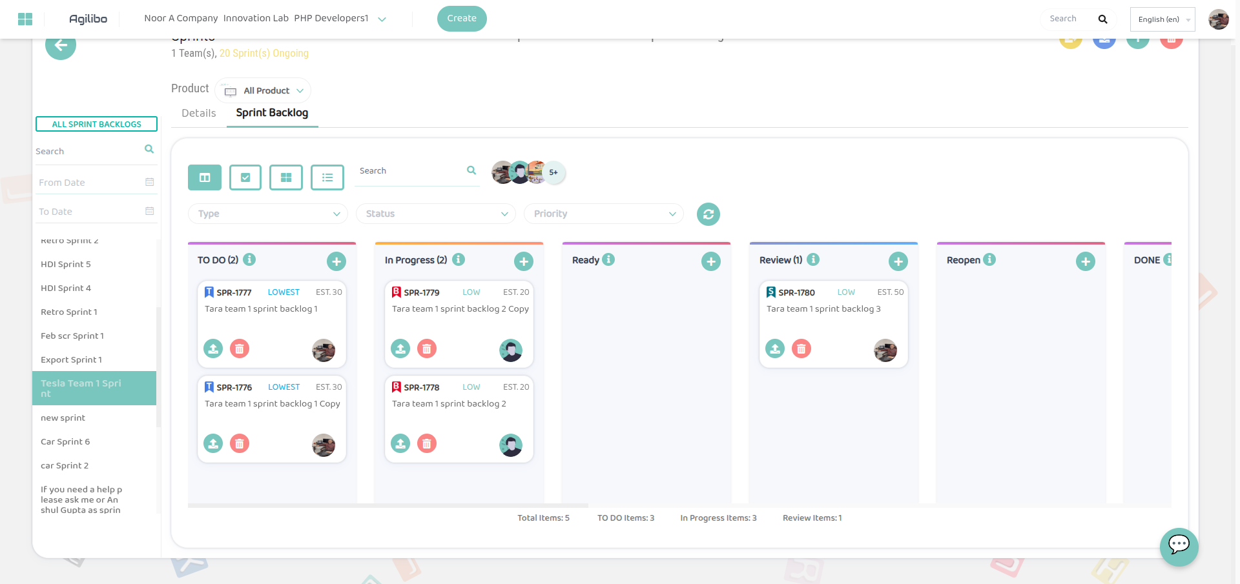This screenshot has width=1240, height=584.
Task: Open the Status filter dropdown
Action: 436,214
